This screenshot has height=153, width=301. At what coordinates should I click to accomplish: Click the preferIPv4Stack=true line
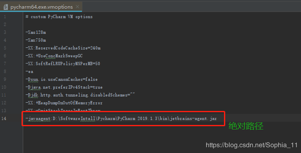tap(64, 87)
